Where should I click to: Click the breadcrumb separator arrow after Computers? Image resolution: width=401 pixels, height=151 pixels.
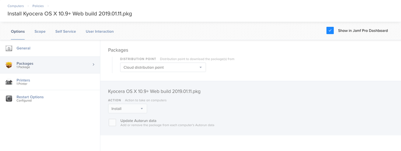tap(28, 6)
